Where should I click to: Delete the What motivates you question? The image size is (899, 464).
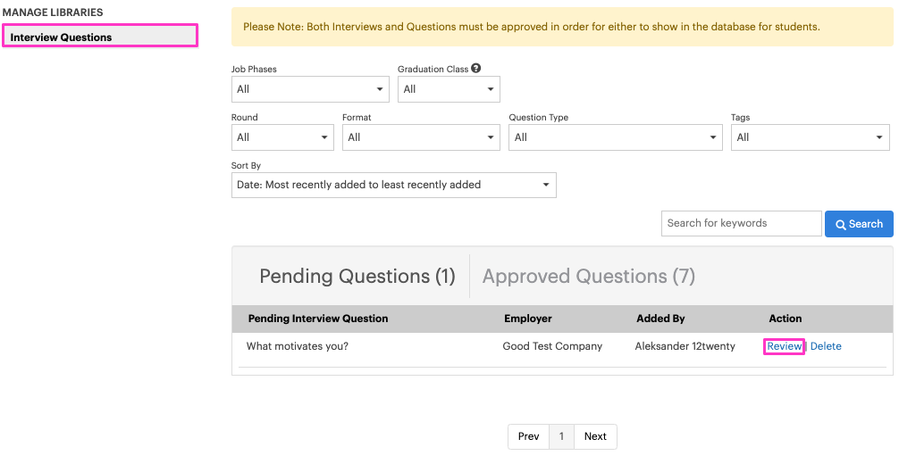point(826,346)
